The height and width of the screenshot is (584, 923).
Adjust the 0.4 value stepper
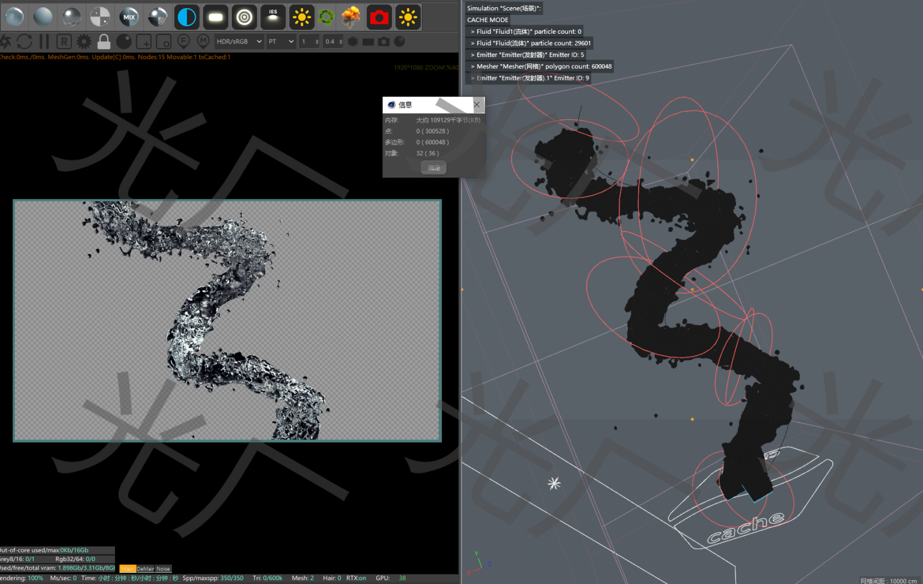pyautogui.click(x=333, y=41)
